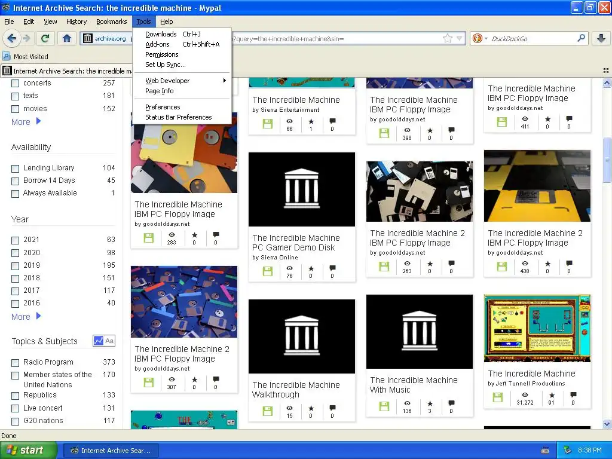This screenshot has width=612, height=459.
Task: Select the 2021 year checkbox
Action: [15, 240]
